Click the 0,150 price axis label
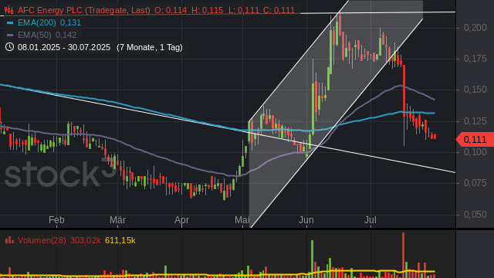494x278 pixels. click(x=475, y=90)
